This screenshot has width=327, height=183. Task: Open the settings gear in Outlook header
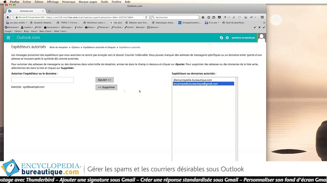(227, 38)
